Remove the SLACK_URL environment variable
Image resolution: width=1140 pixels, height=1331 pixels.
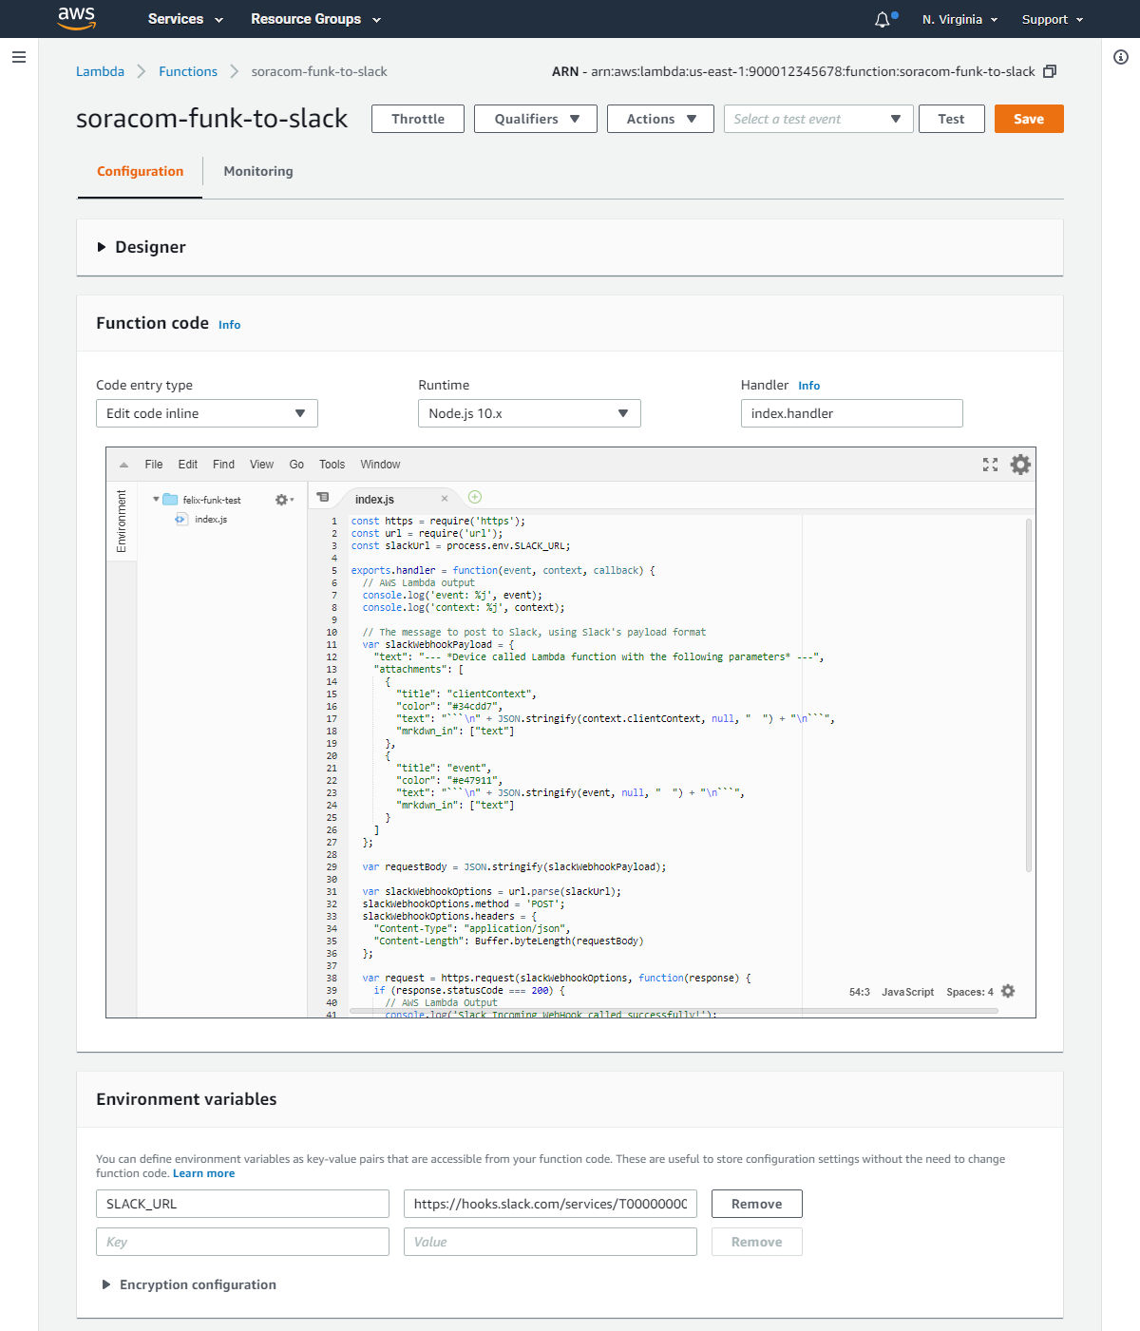click(x=756, y=1204)
